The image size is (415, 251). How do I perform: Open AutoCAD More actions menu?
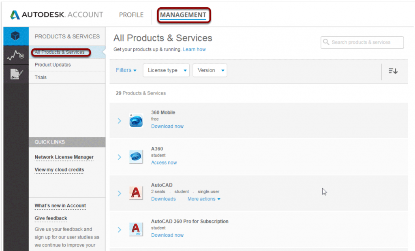click(x=204, y=199)
